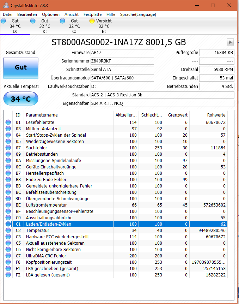Image resolution: width=239 pixels, height=304 pixels.
Task: Click status icon for Geräte-Einschaltvorgänge
Action: click(8, 167)
